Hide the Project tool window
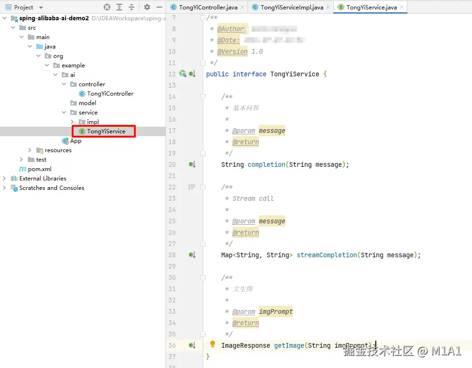 159,7
